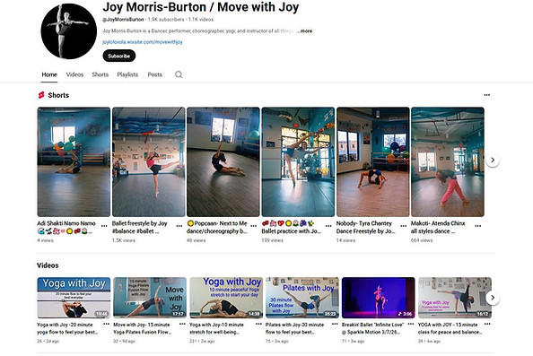Open options for Breakin' Ballet Infinite Love video

pyautogui.click(x=411, y=324)
